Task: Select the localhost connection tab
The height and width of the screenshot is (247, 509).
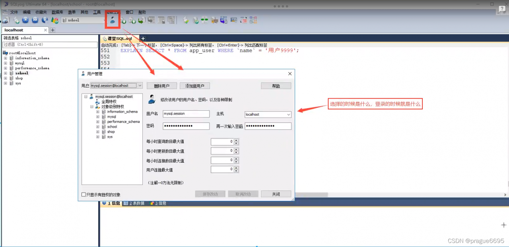Action: click(25, 30)
